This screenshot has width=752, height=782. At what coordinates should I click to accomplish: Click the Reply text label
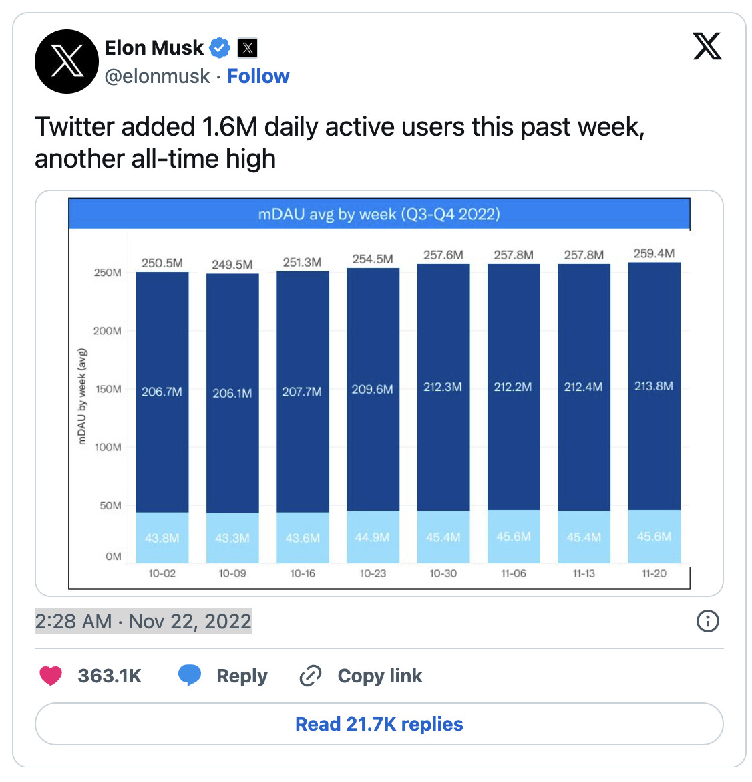(x=242, y=676)
